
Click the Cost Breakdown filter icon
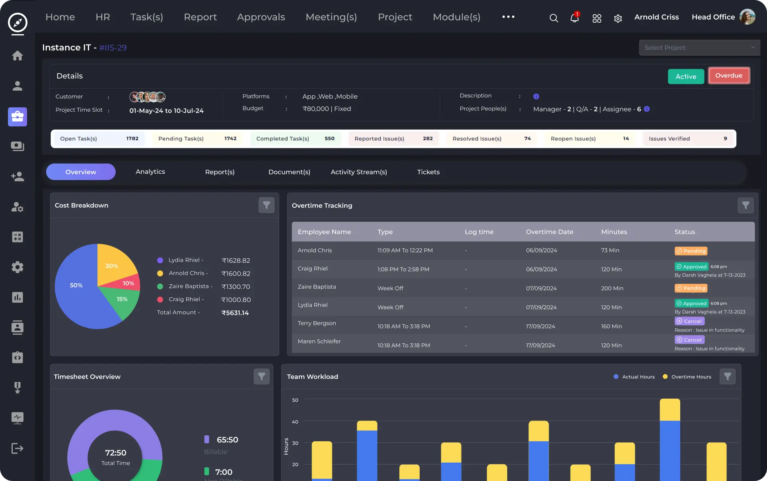click(x=267, y=205)
